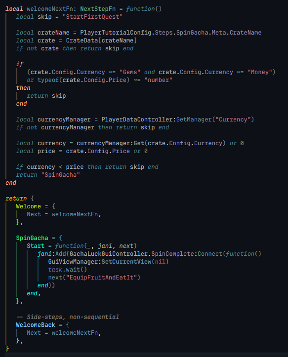Click the "Currency" string argument in GetManager
Screen dimensions: 288x357
click(233, 119)
